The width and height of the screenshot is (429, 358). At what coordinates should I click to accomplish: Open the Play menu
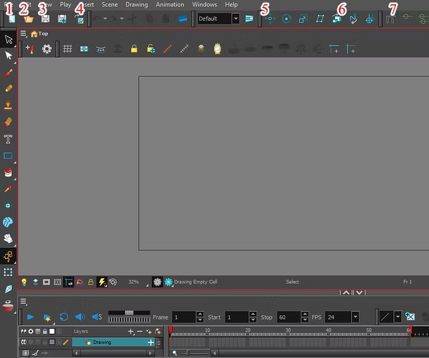(66, 5)
